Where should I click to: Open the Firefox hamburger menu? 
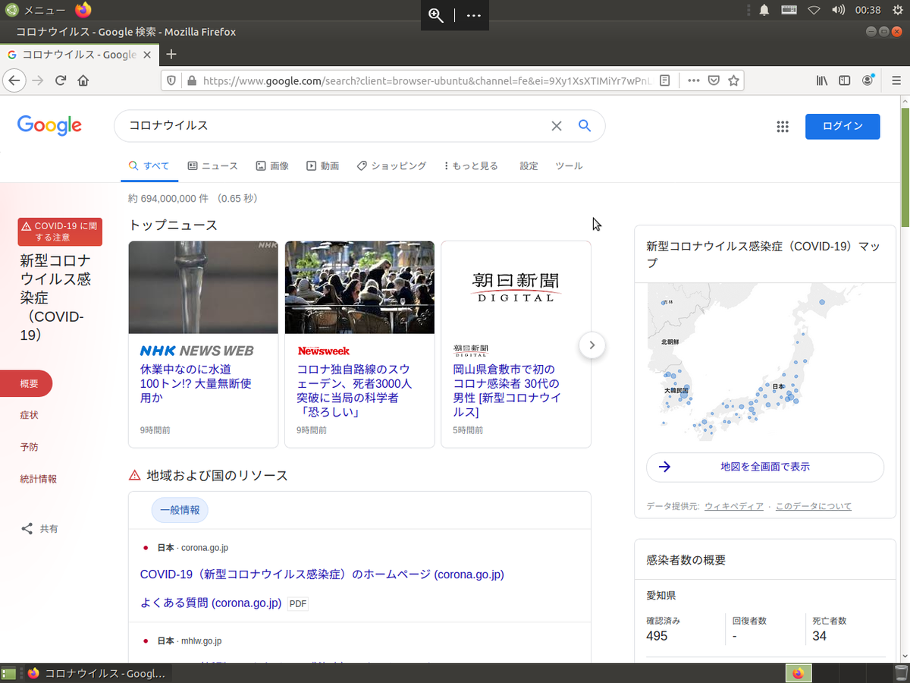[897, 80]
